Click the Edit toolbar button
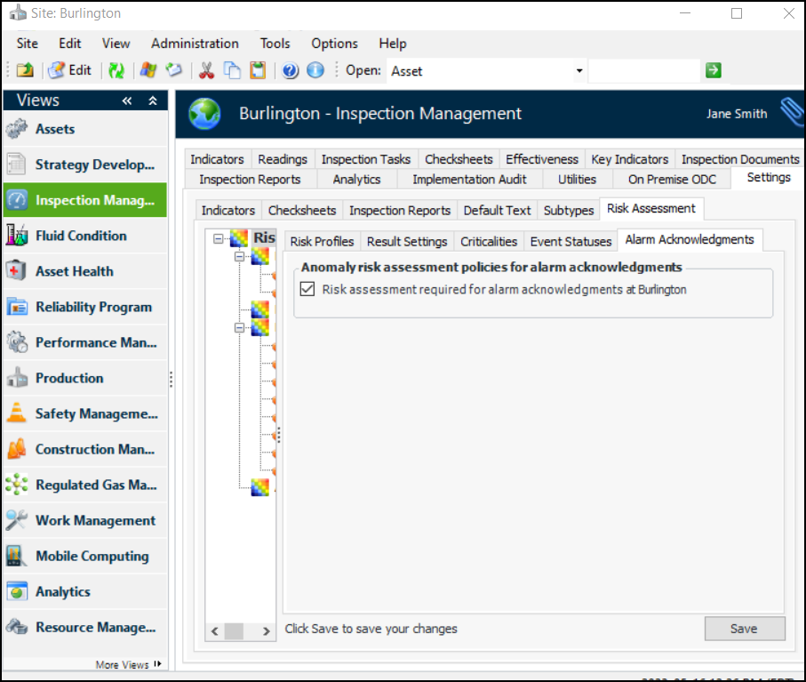 pos(70,71)
